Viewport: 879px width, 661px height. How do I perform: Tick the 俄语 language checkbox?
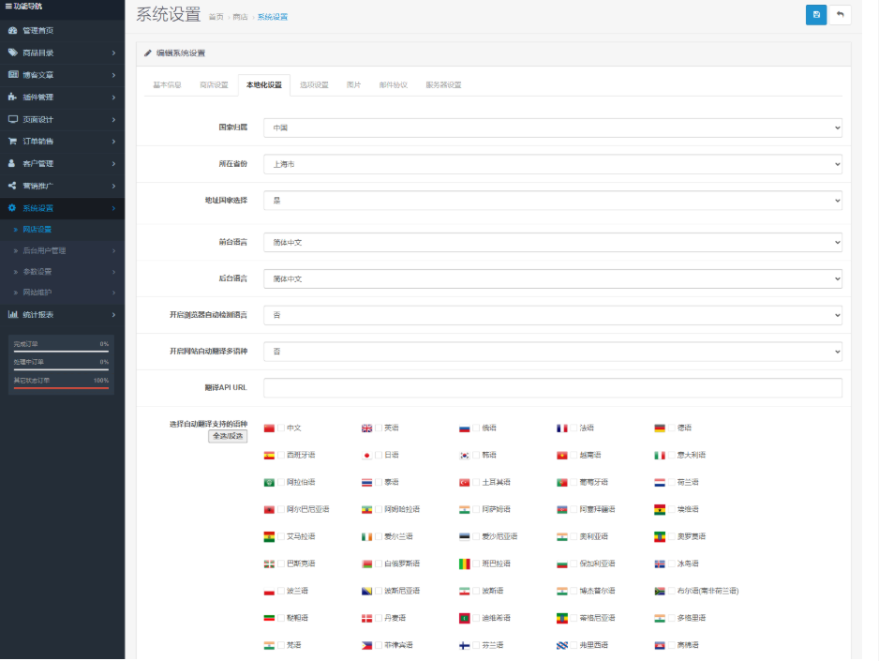(476, 428)
